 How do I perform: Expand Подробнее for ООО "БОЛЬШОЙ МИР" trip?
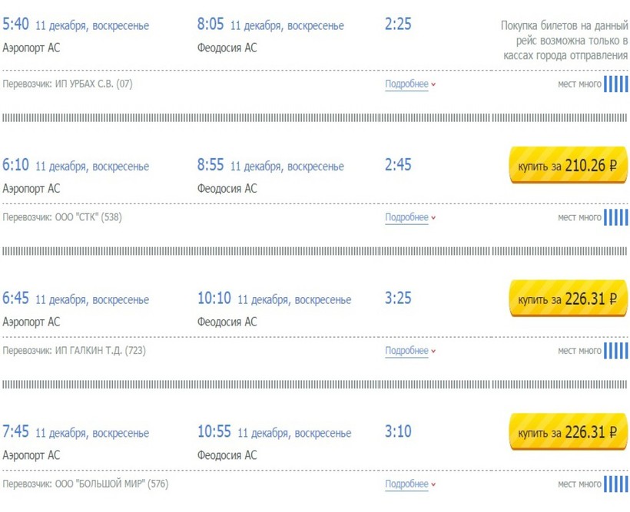pos(406,484)
